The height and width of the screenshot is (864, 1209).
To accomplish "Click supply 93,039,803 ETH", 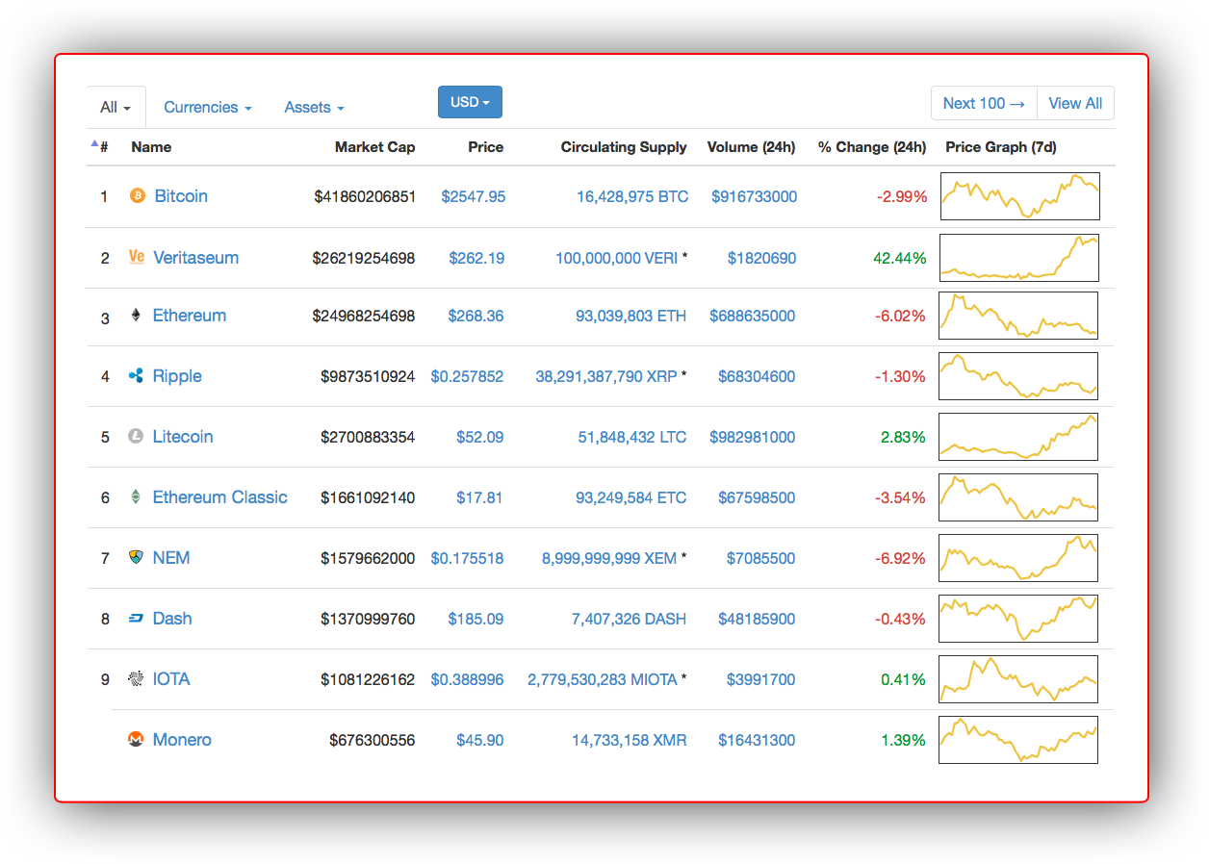I will coord(631,316).
